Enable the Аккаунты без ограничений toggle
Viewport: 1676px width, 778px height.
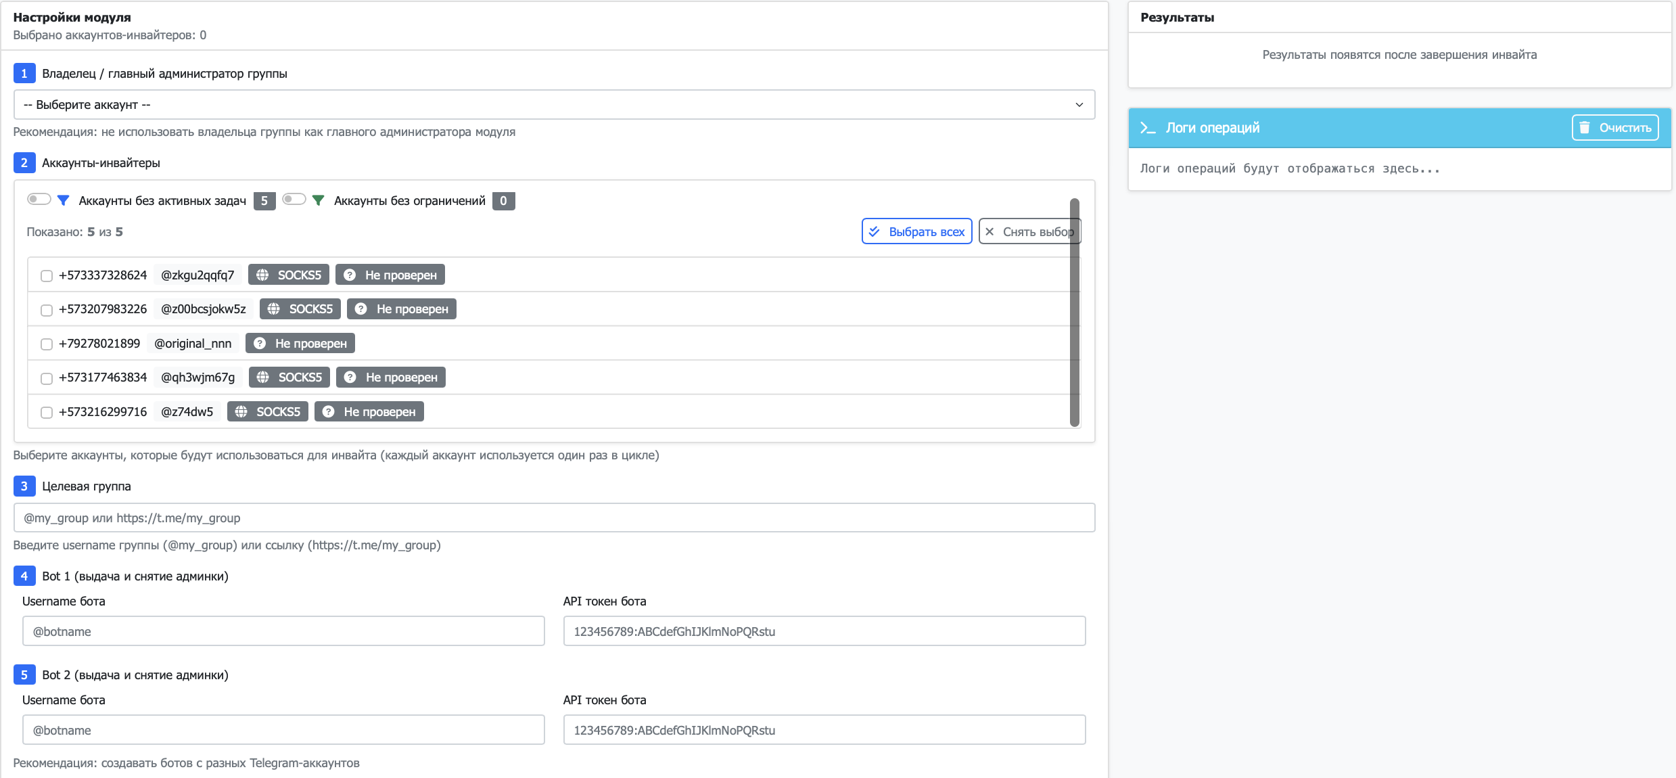point(294,199)
